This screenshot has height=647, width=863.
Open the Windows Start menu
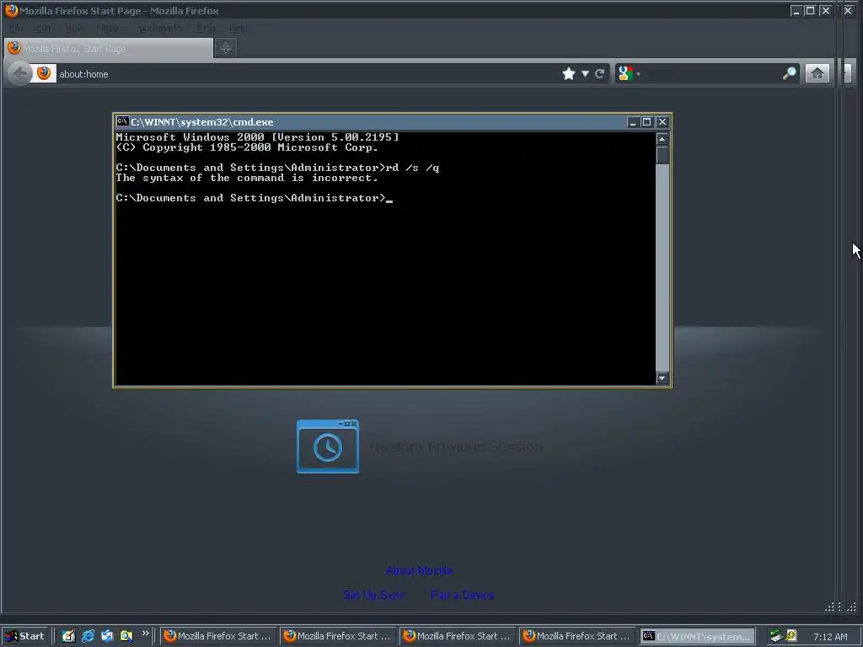coord(25,636)
